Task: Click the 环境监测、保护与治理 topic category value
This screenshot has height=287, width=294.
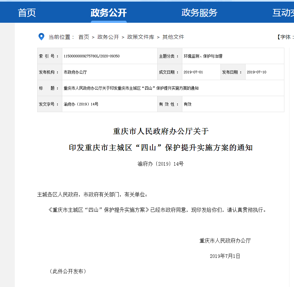Action: pos(203,56)
